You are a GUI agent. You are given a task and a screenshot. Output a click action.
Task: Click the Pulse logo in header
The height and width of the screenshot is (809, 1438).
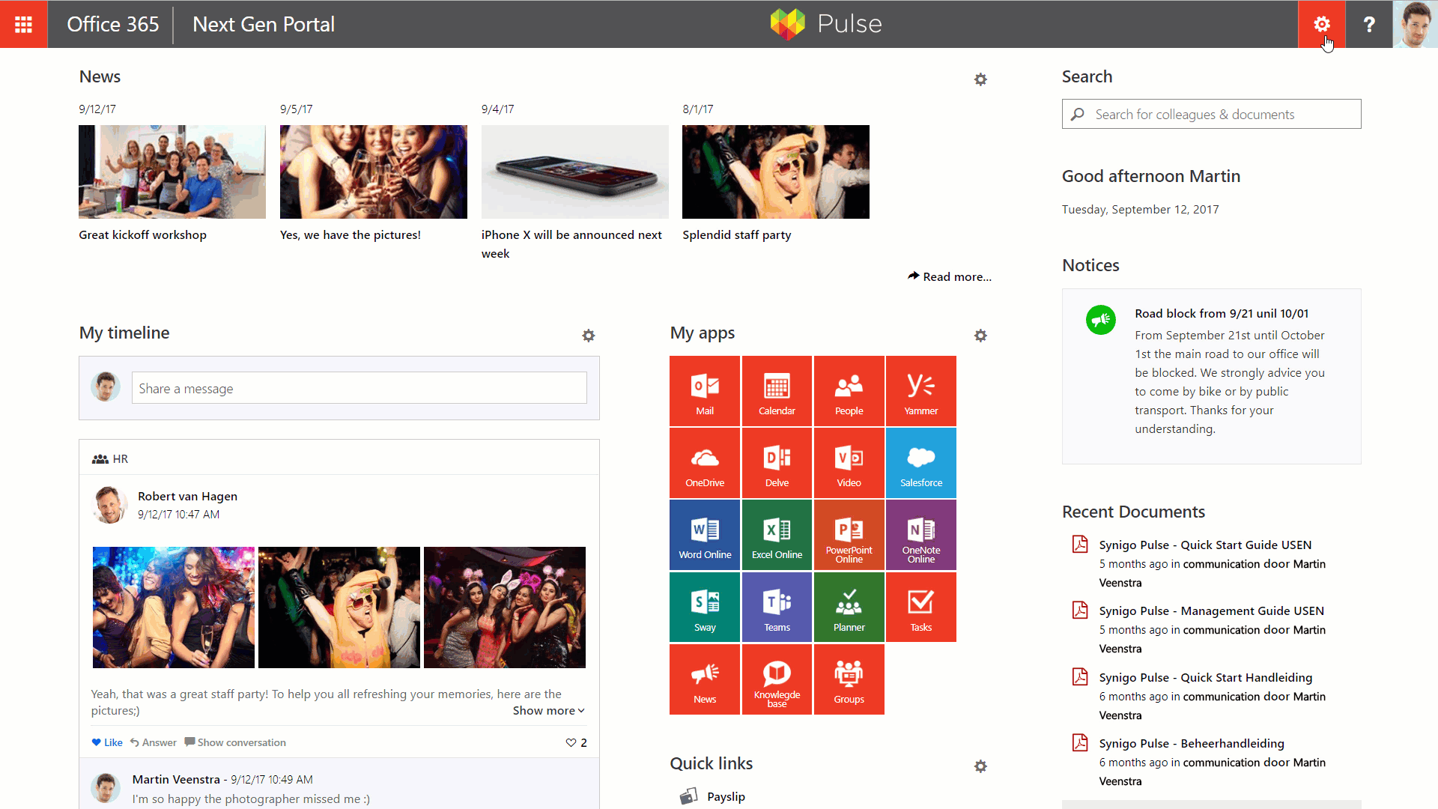(826, 24)
